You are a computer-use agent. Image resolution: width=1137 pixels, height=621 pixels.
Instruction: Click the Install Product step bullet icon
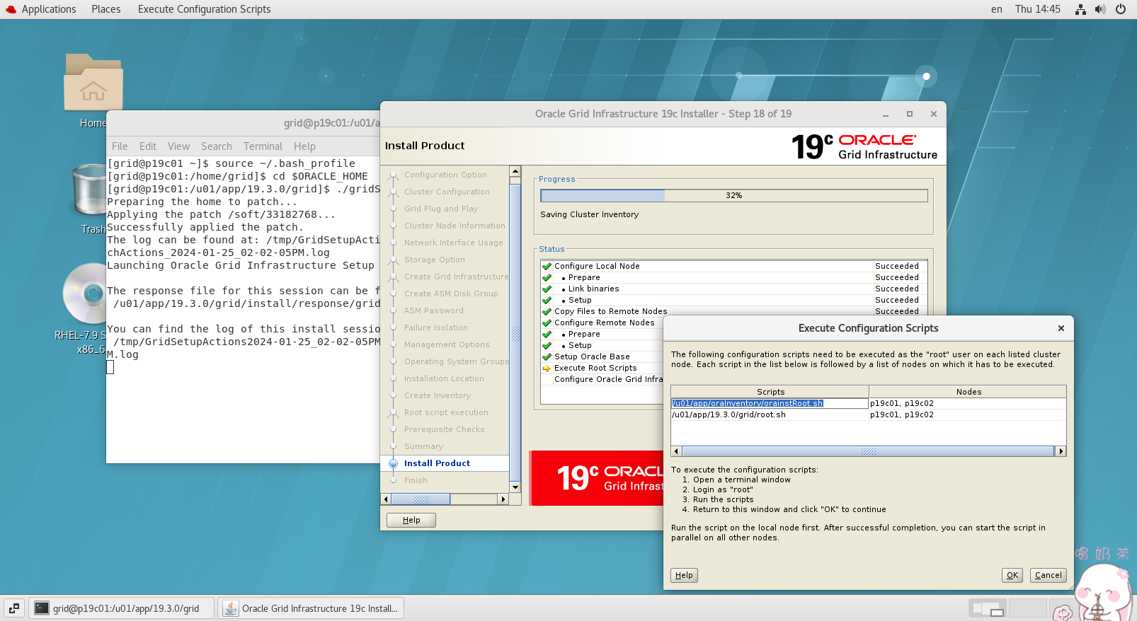(394, 463)
